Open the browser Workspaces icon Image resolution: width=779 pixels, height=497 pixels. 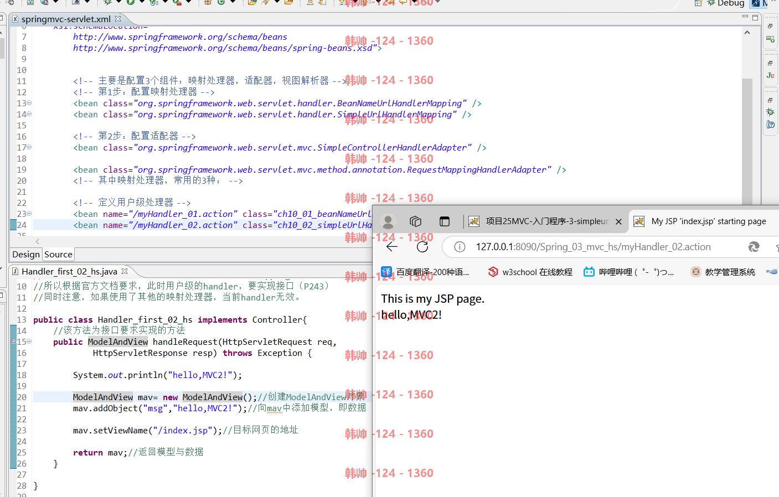[415, 221]
